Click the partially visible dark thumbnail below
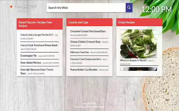Image resolution: width=179 pixels, height=111 pixels. coord(138,69)
